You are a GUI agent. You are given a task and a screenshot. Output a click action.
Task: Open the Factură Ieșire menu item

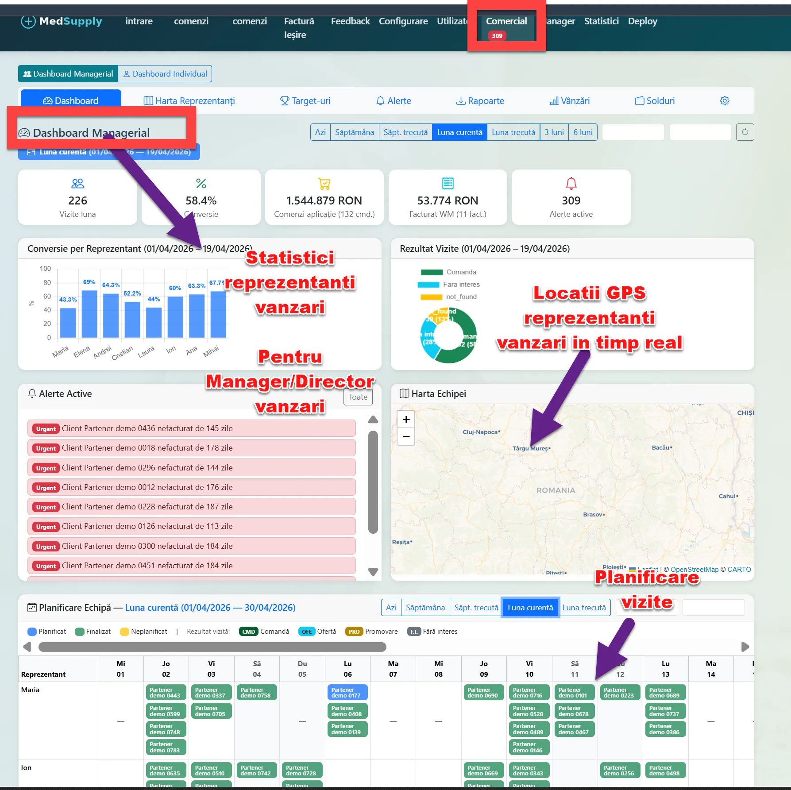(x=299, y=28)
